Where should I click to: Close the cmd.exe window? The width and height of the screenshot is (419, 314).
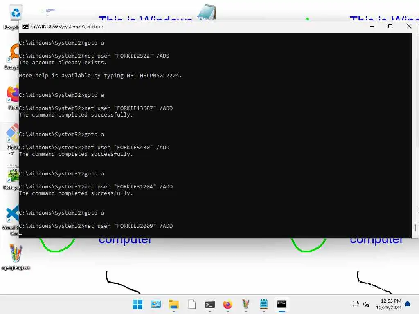pyautogui.click(x=409, y=26)
